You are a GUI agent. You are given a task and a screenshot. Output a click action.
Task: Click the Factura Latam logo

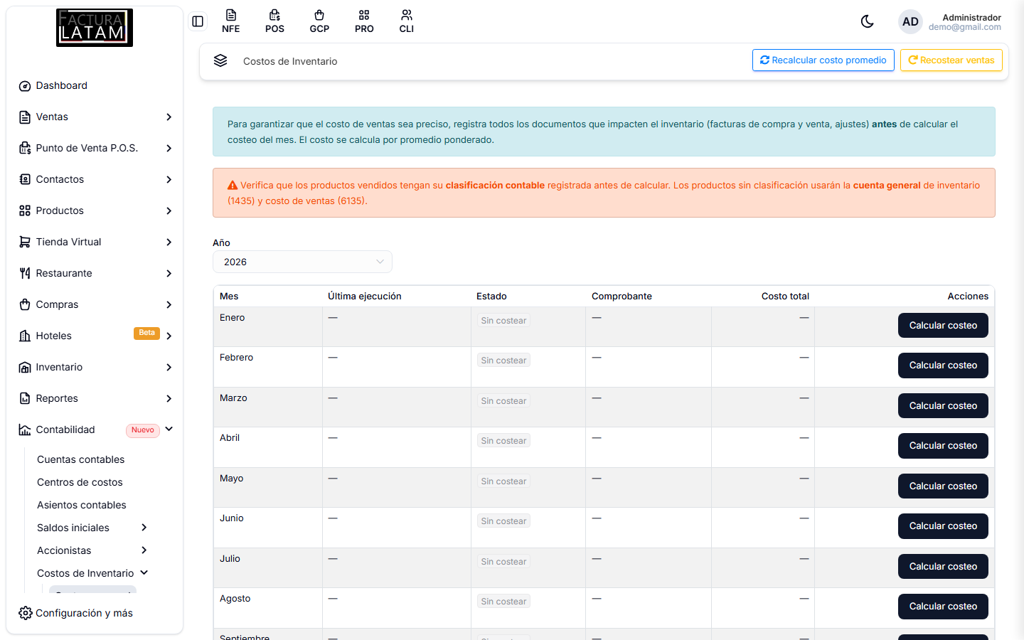tap(95, 28)
